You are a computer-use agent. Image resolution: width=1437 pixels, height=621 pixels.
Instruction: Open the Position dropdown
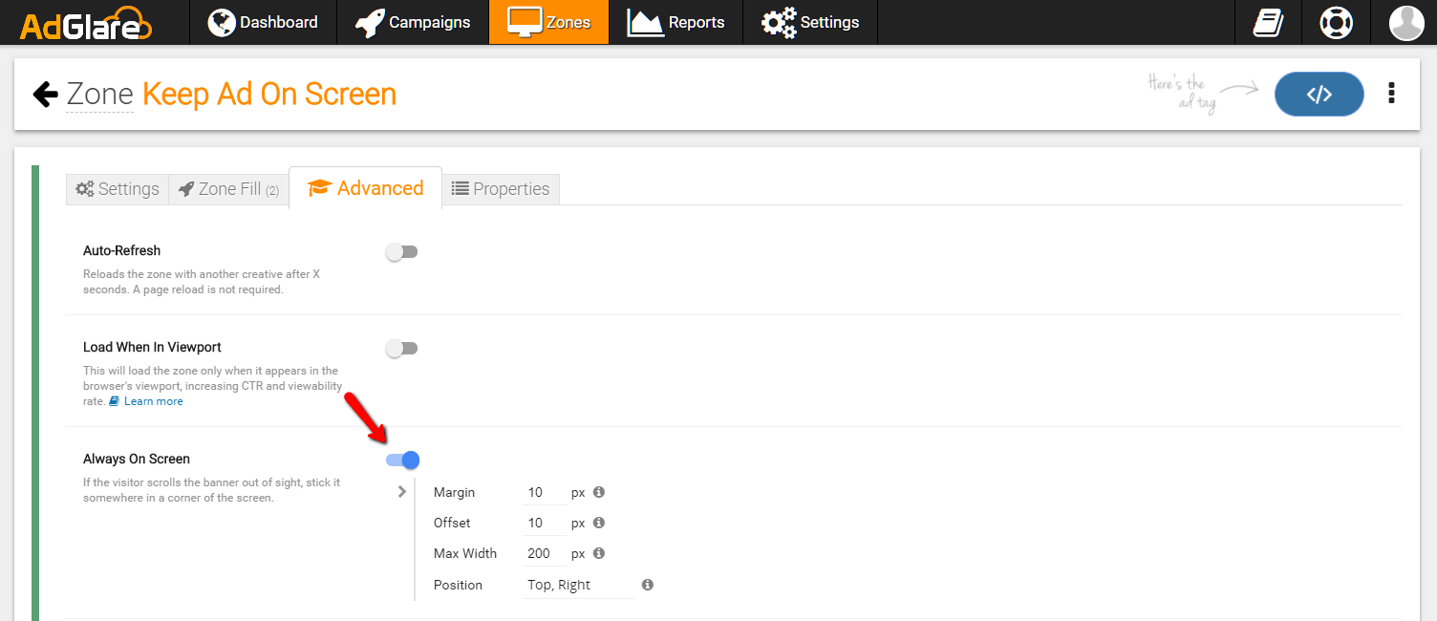[579, 586]
